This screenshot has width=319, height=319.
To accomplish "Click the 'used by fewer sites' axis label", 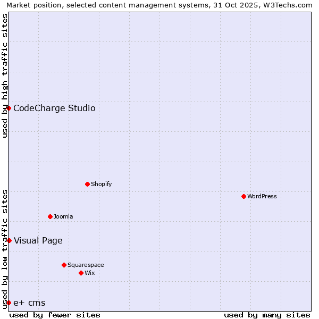I will 55,315.
